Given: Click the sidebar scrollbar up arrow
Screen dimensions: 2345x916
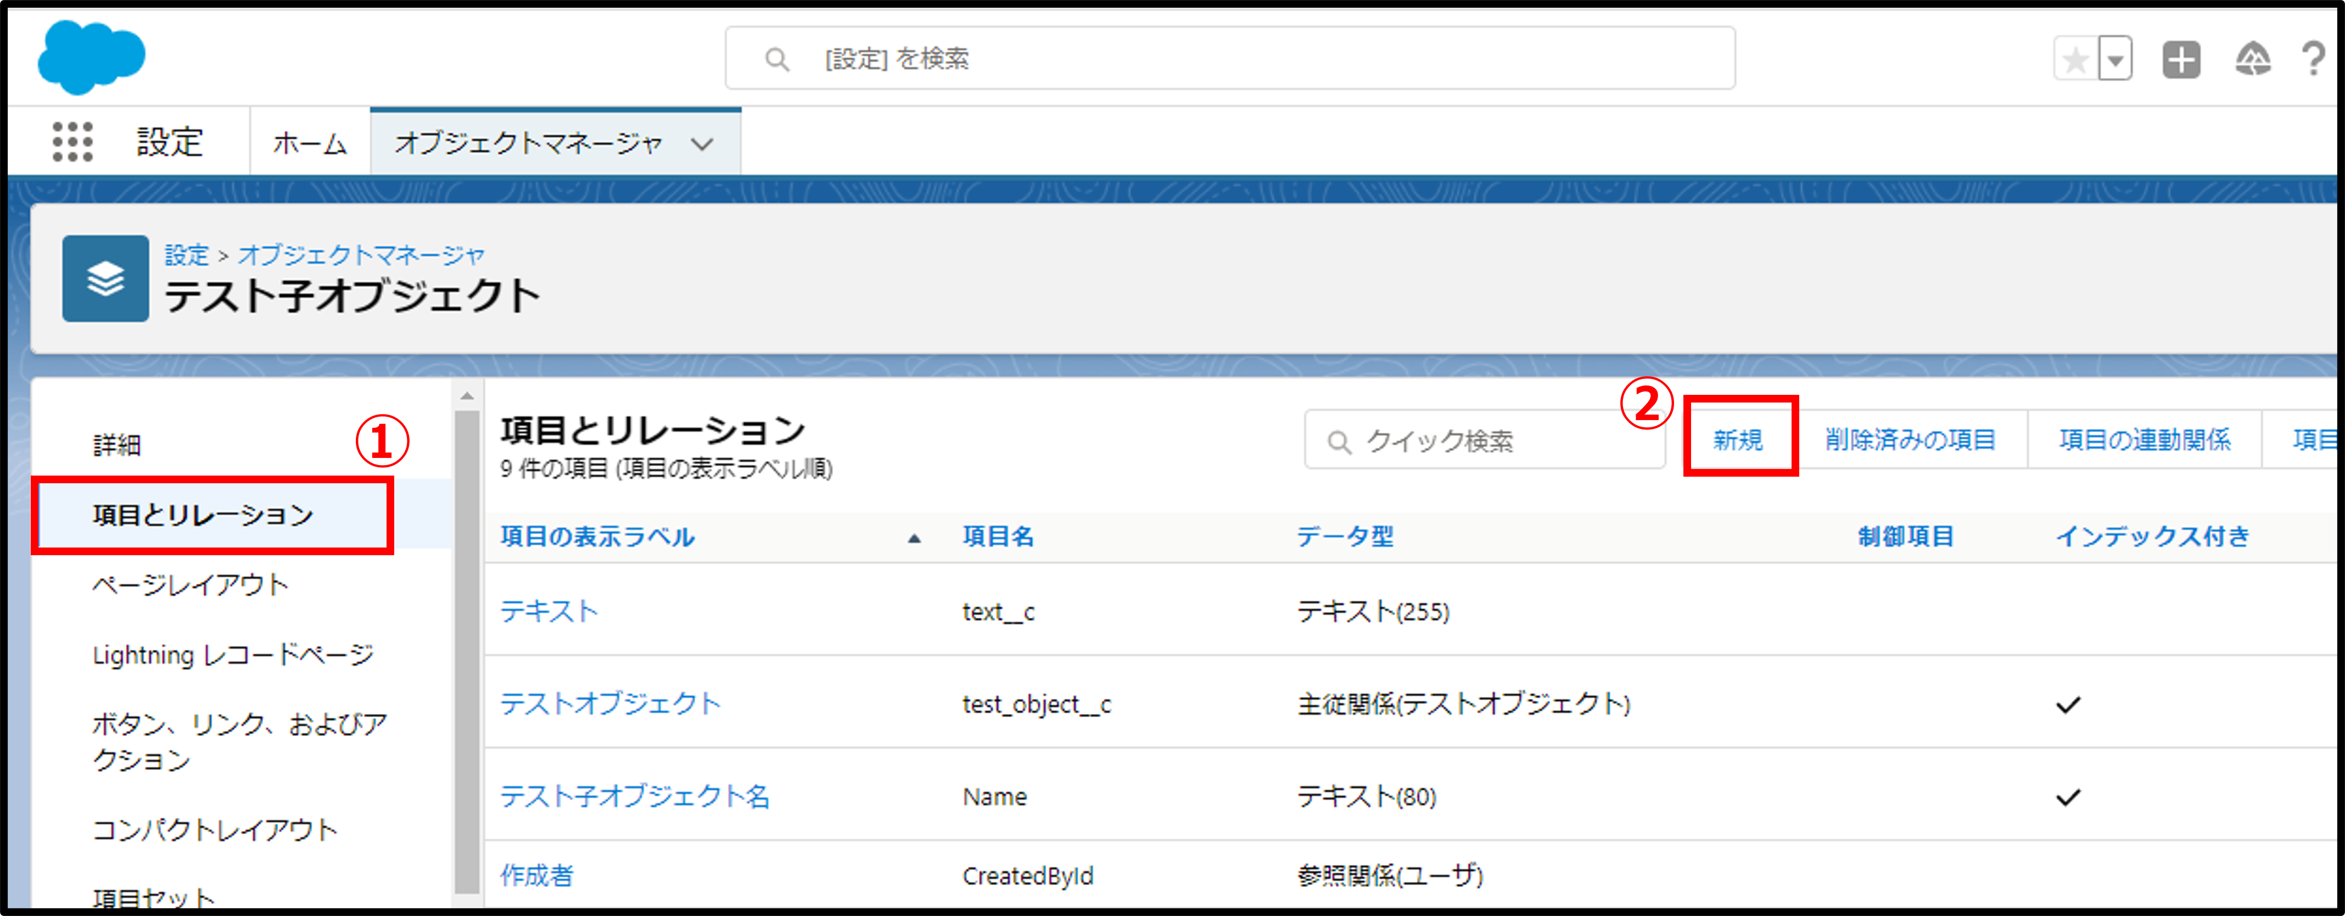Looking at the screenshot, I should coord(467,396).
